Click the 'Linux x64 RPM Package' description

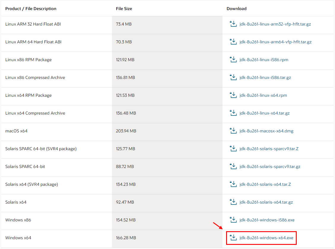tap(28, 95)
